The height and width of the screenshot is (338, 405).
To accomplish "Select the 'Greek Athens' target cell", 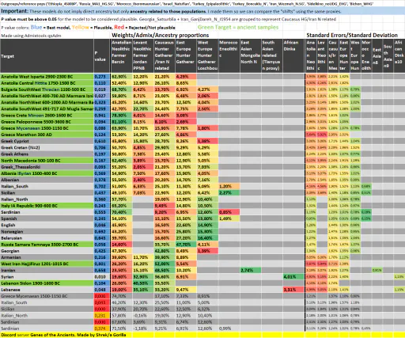I will (47, 154).
